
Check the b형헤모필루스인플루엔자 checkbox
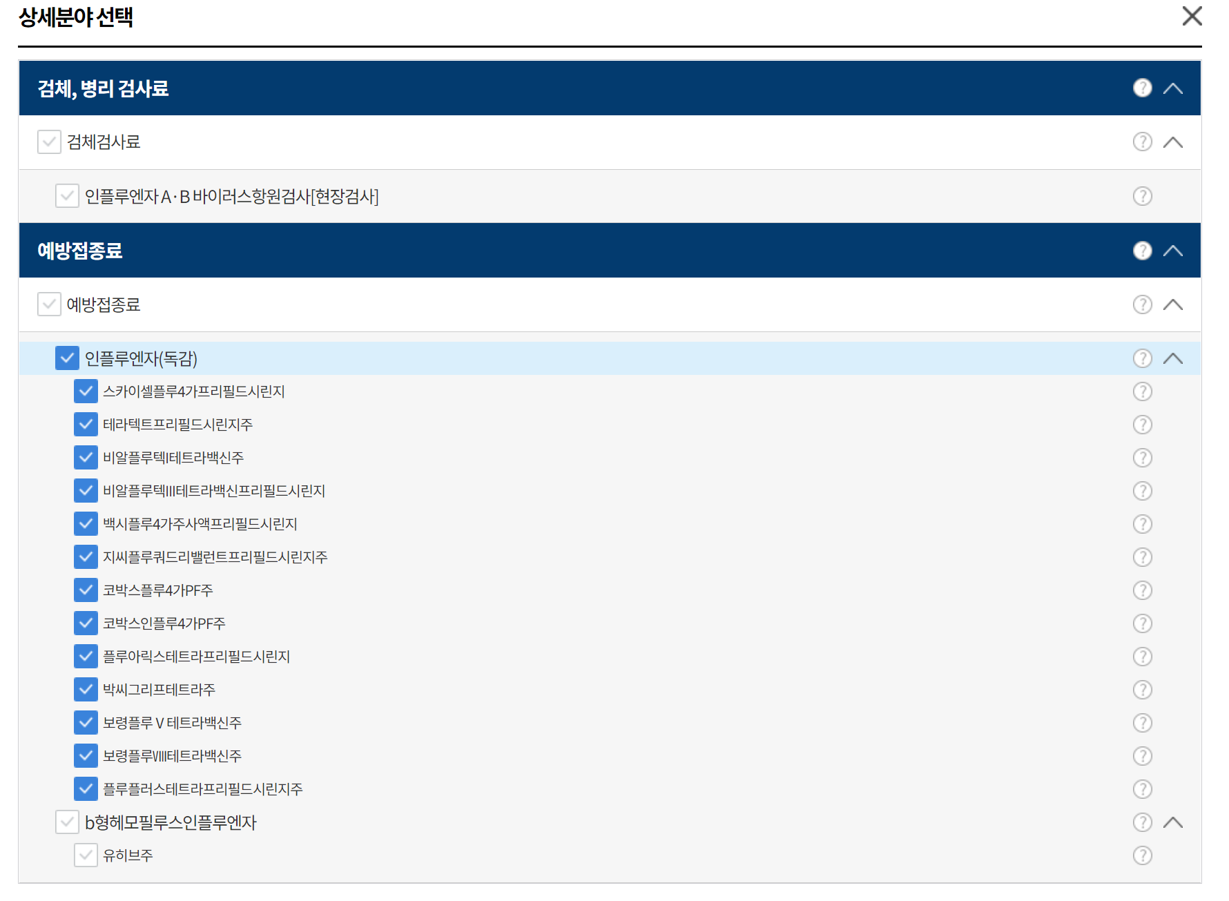pyautogui.click(x=67, y=822)
